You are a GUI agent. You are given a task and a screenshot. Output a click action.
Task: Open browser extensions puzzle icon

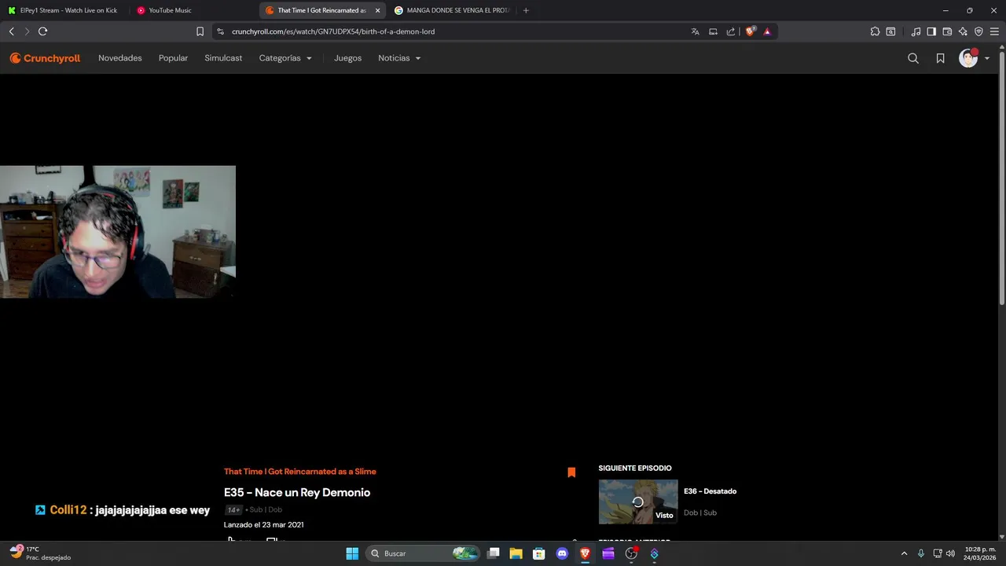tap(875, 31)
